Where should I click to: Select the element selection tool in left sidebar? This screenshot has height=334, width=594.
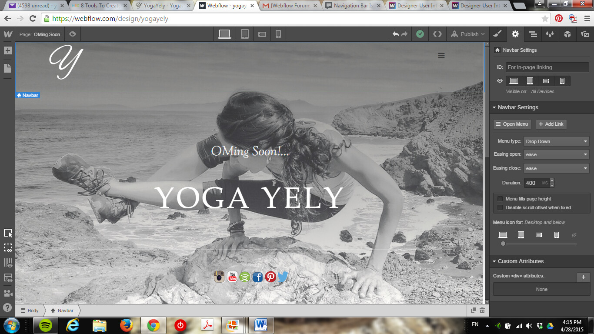(8, 233)
